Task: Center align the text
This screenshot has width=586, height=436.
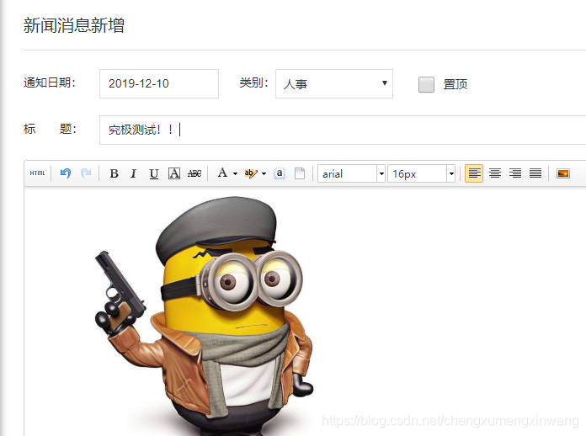Action: tap(495, 173)
